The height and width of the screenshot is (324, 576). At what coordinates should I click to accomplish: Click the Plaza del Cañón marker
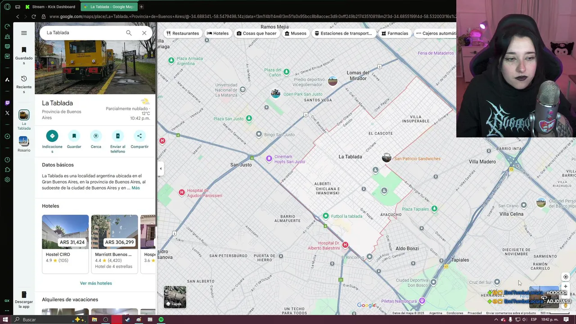[x=287, y=72]
